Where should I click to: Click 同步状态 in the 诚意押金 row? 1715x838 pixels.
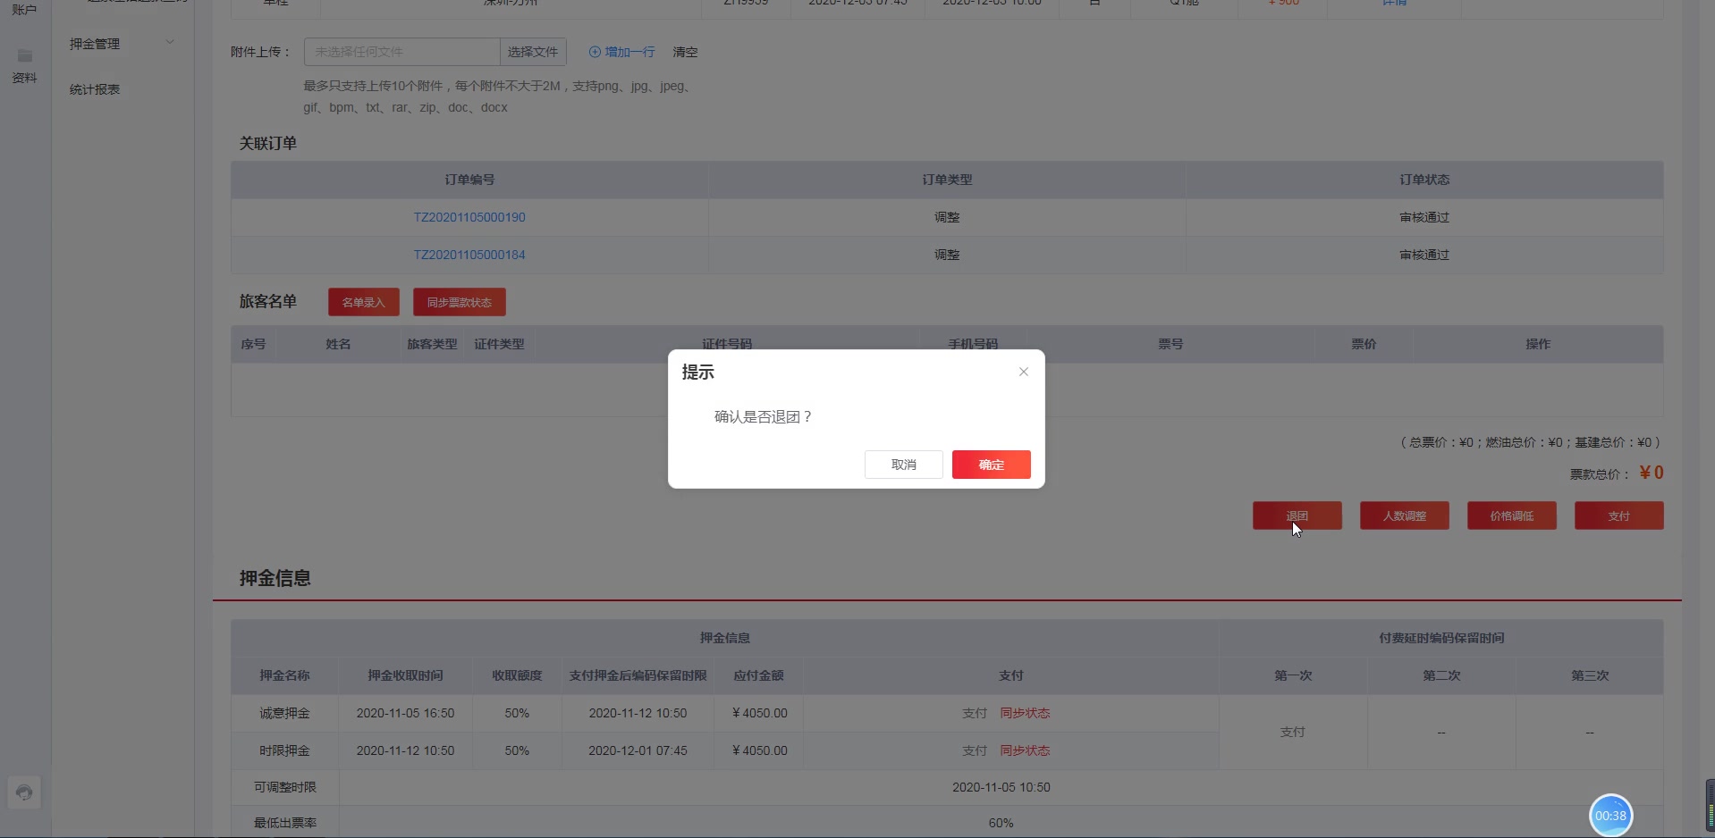coord(1025,713)
